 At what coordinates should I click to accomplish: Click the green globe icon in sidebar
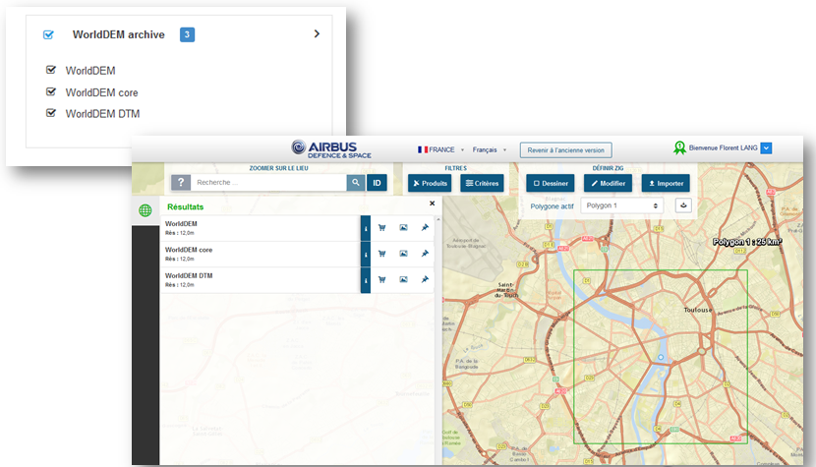tap(146, 210)
